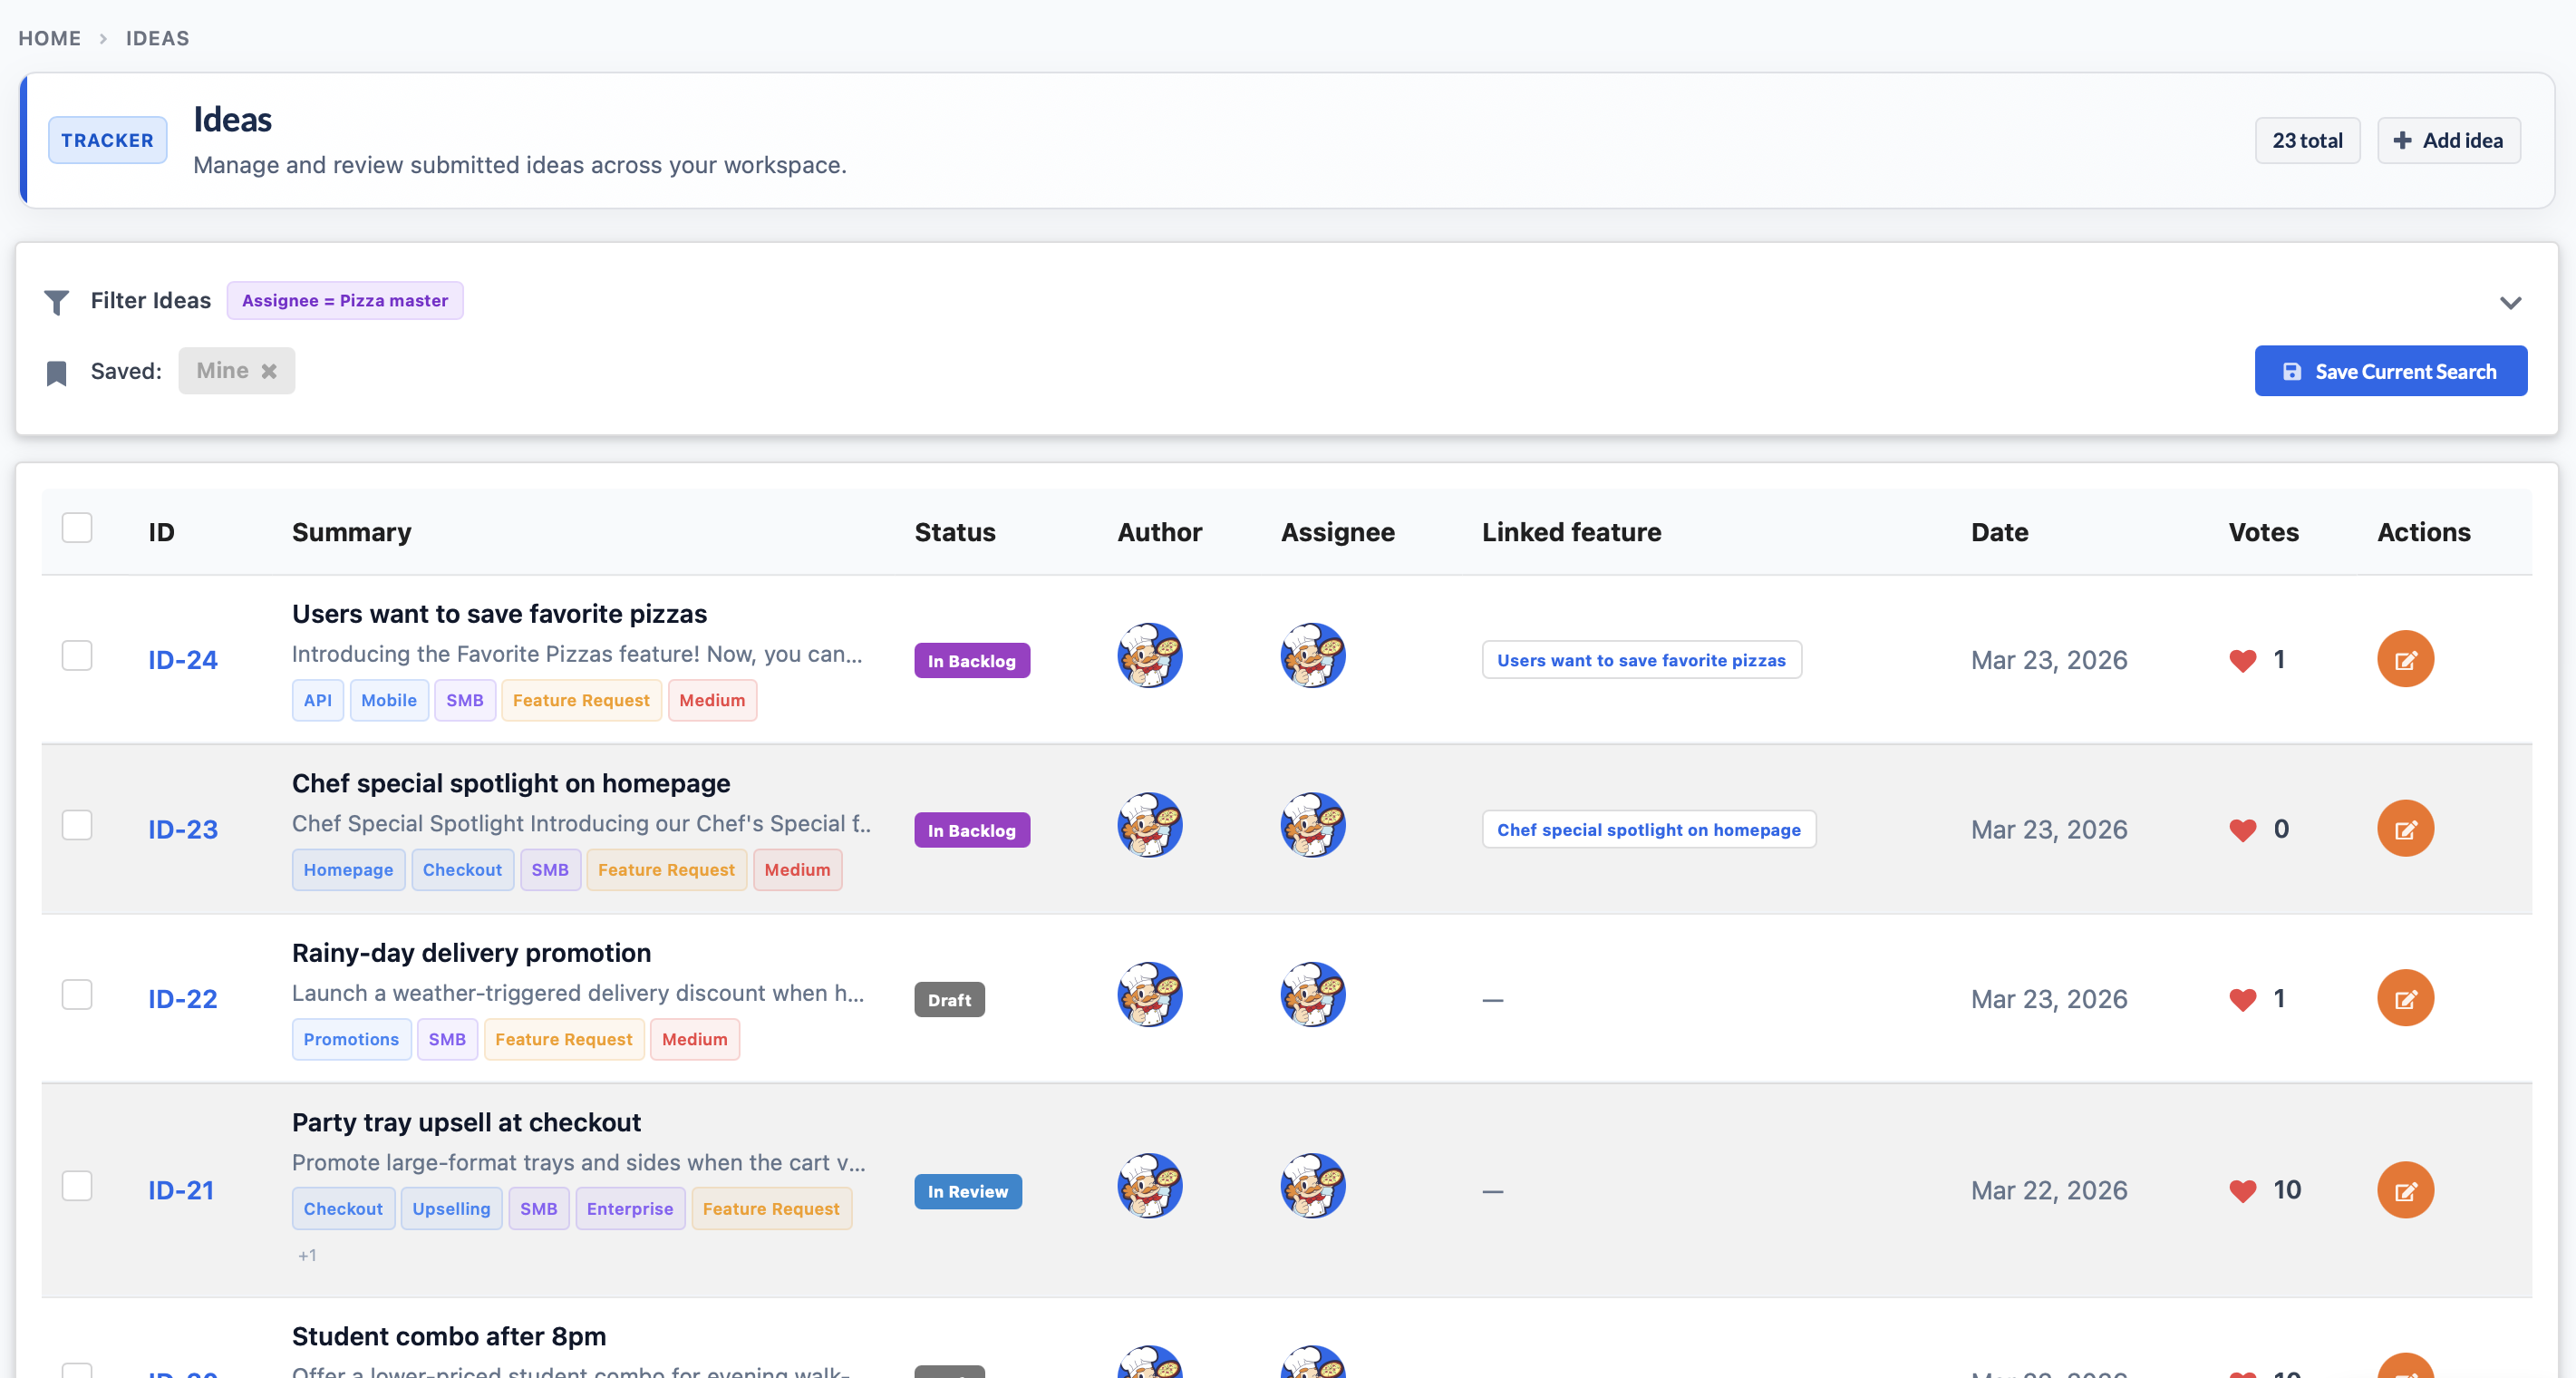
Task: Open the assignee avatar for ID-23
Action: 1313,826
